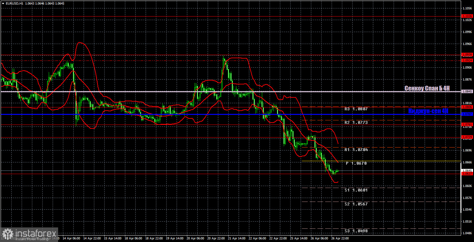474x242 pixels.
Task: Select the 14 Apr 06:00 time label
Action: [x=71, y=238]
